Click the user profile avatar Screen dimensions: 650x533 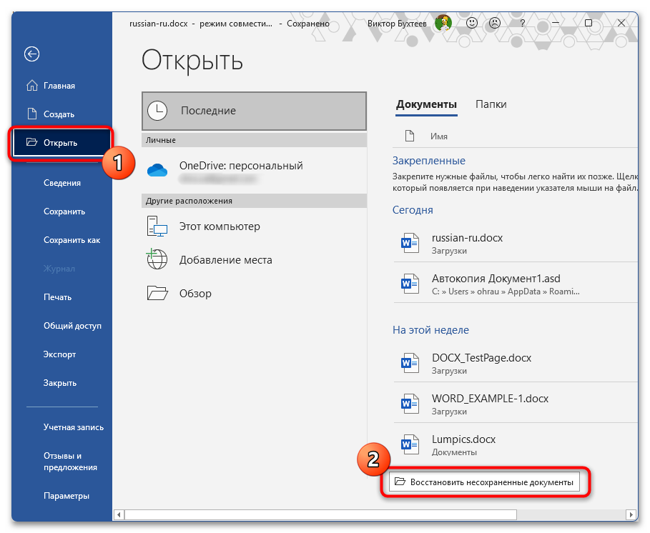click(443, 23)
